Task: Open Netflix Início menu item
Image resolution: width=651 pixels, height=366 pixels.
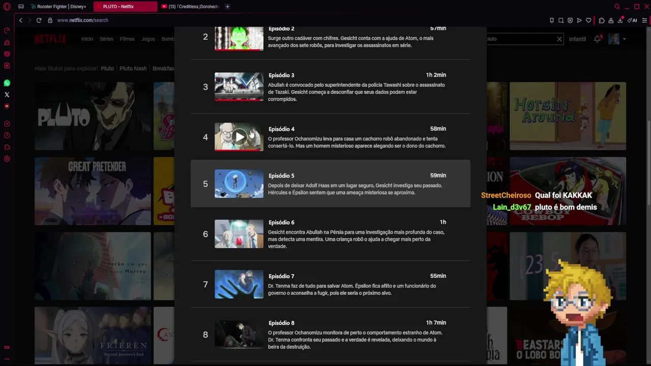Action: point(87,39)
